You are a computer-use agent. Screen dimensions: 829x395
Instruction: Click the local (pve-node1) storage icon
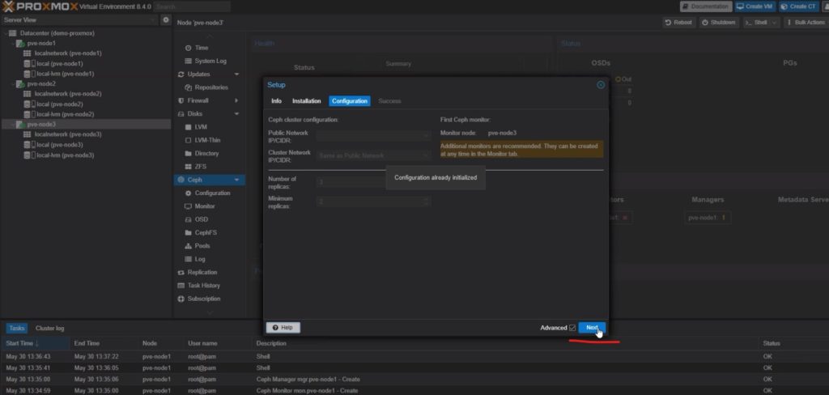click(29, 63)
